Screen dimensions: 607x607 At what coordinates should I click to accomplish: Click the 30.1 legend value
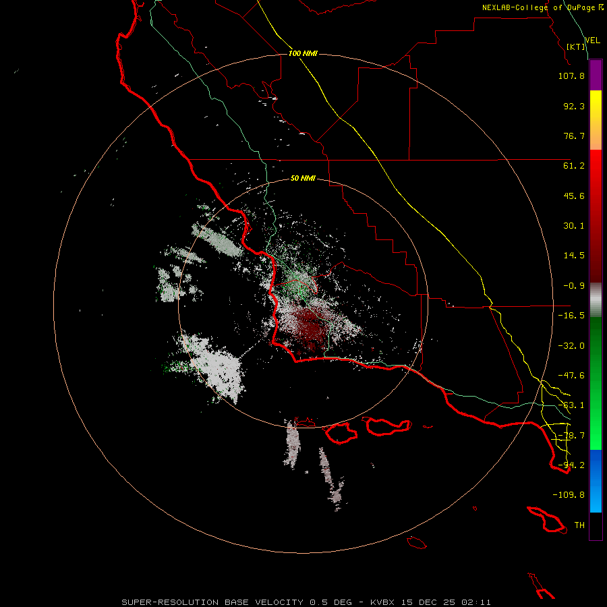(574, 226)
